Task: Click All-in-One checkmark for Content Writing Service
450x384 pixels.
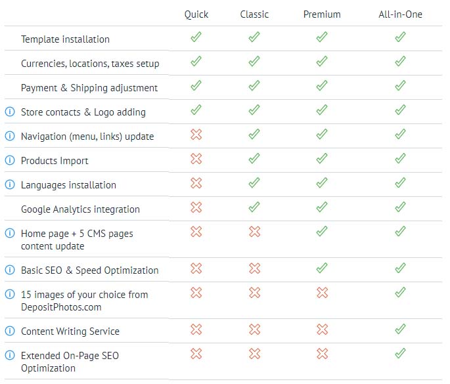Action: point(400,330)
